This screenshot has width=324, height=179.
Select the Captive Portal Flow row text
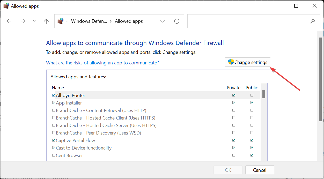[75, 140]
